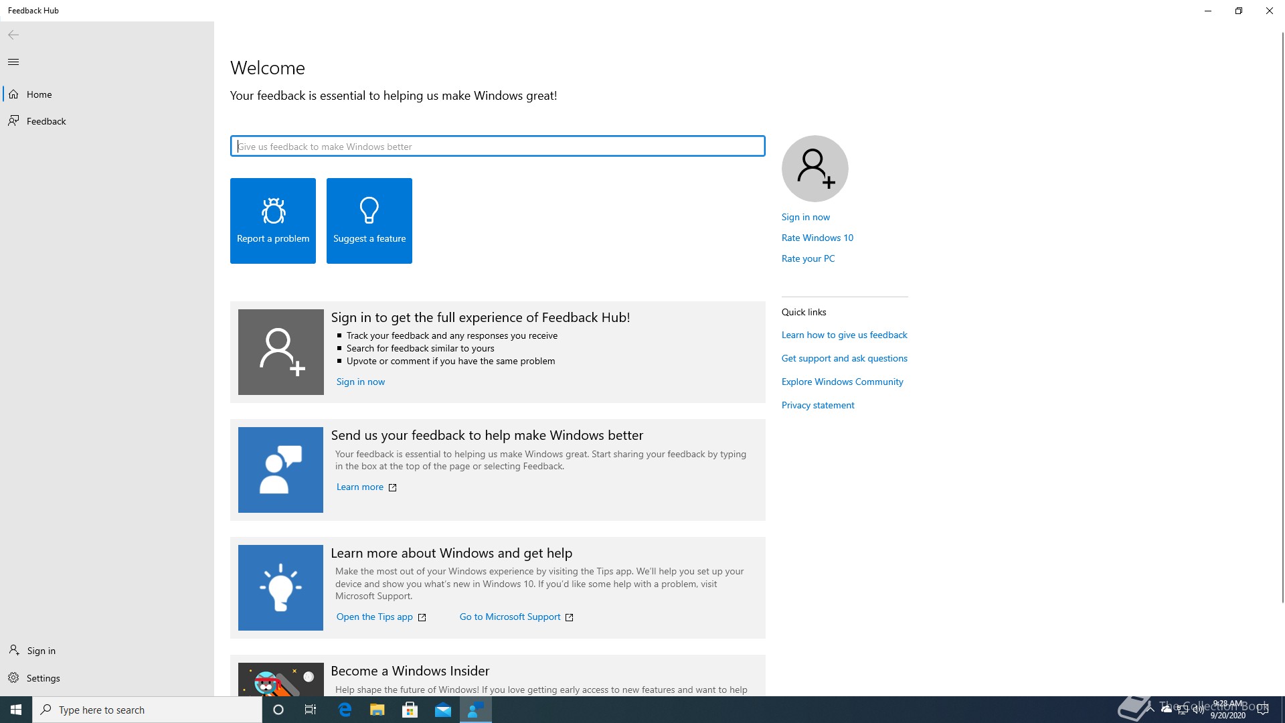Viewport: 1285px width, 723px height.
Task: Click the round add-account avatar icon
Action: [x=815, y=169]
